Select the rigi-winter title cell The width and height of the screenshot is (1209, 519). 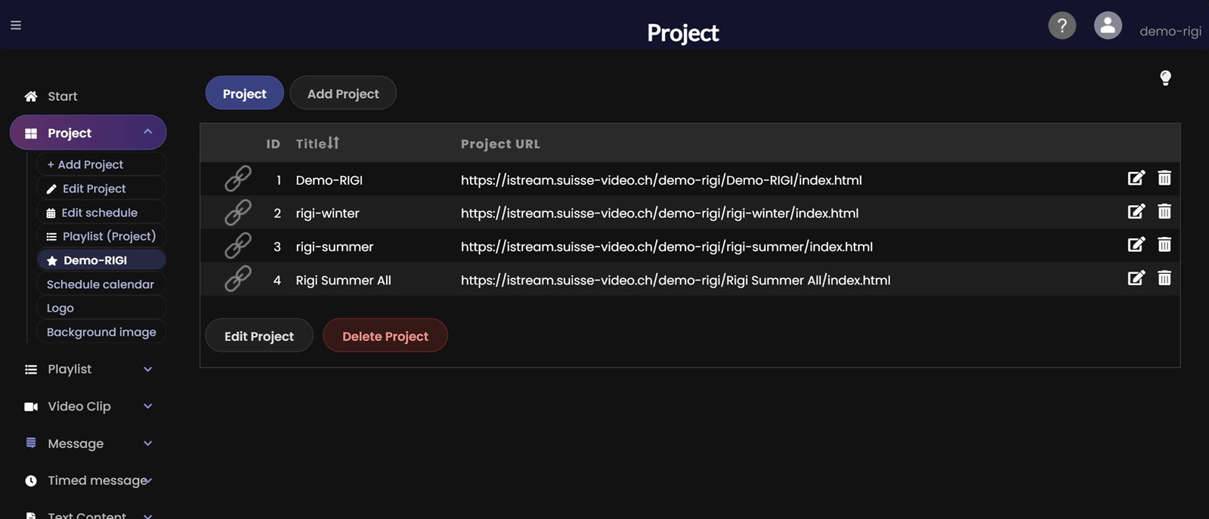tap(327, 213)
